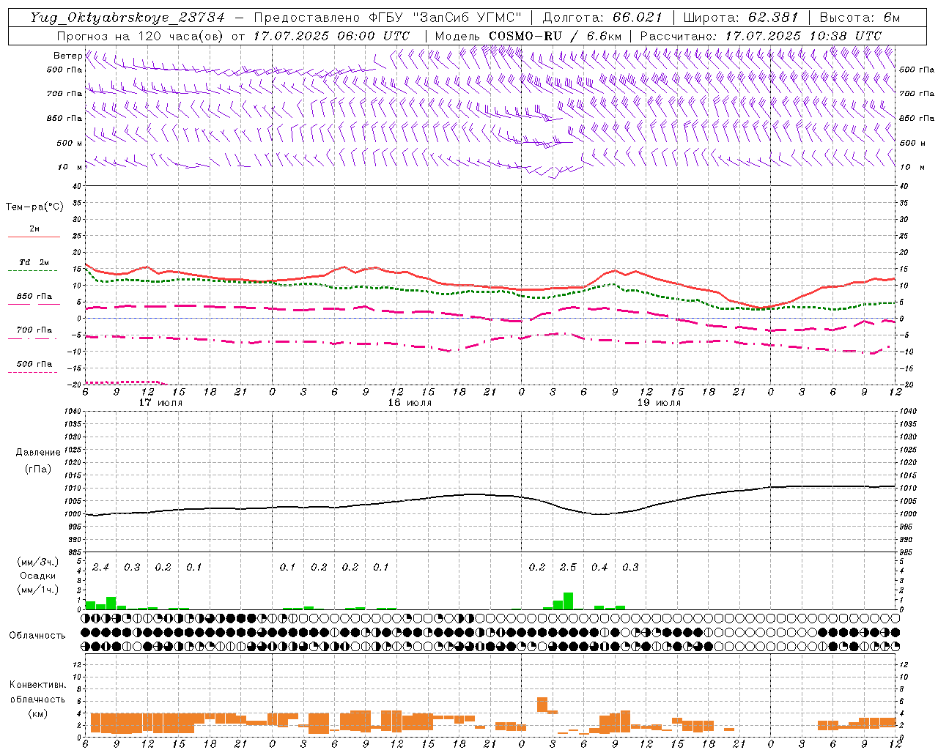Image resolution: width=938 pixels, height=750 pixels.
Task: Click the Осадки precipitation label
Action: (38, 576)
